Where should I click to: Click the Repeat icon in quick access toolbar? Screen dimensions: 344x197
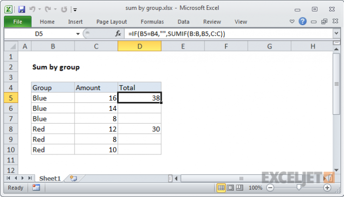click(64, 9)
